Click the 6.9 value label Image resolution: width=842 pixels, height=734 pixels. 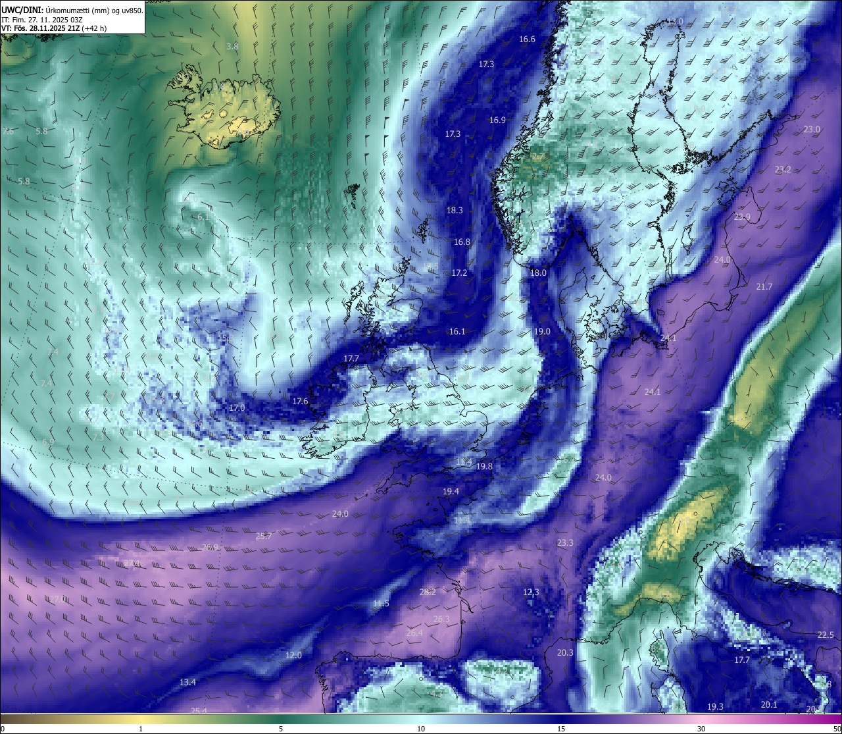click(48, 442)
